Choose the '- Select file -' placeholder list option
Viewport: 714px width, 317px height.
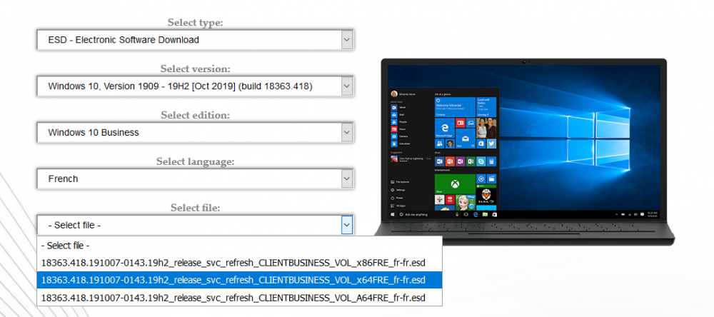[239, 246]
